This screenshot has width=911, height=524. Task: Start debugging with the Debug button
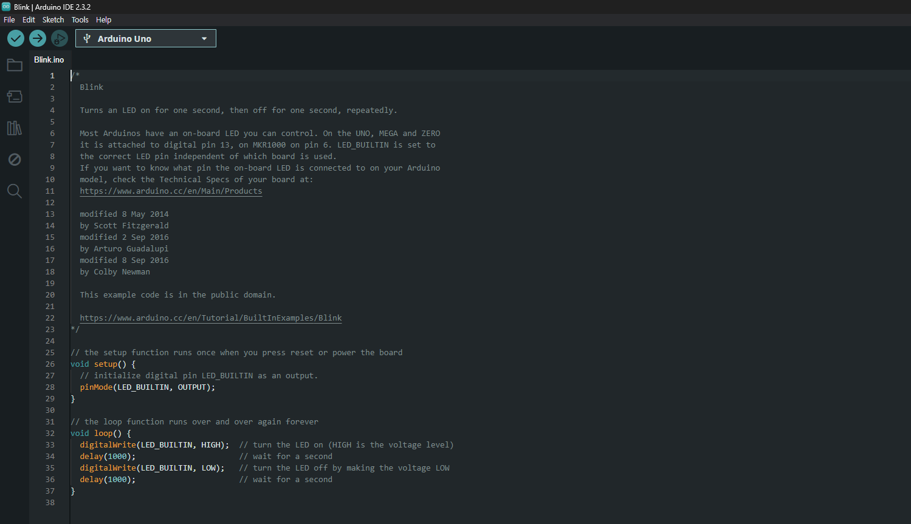[59, 38]
